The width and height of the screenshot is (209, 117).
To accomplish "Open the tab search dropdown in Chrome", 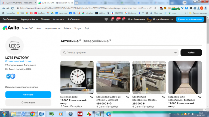I will coord(185,3).
